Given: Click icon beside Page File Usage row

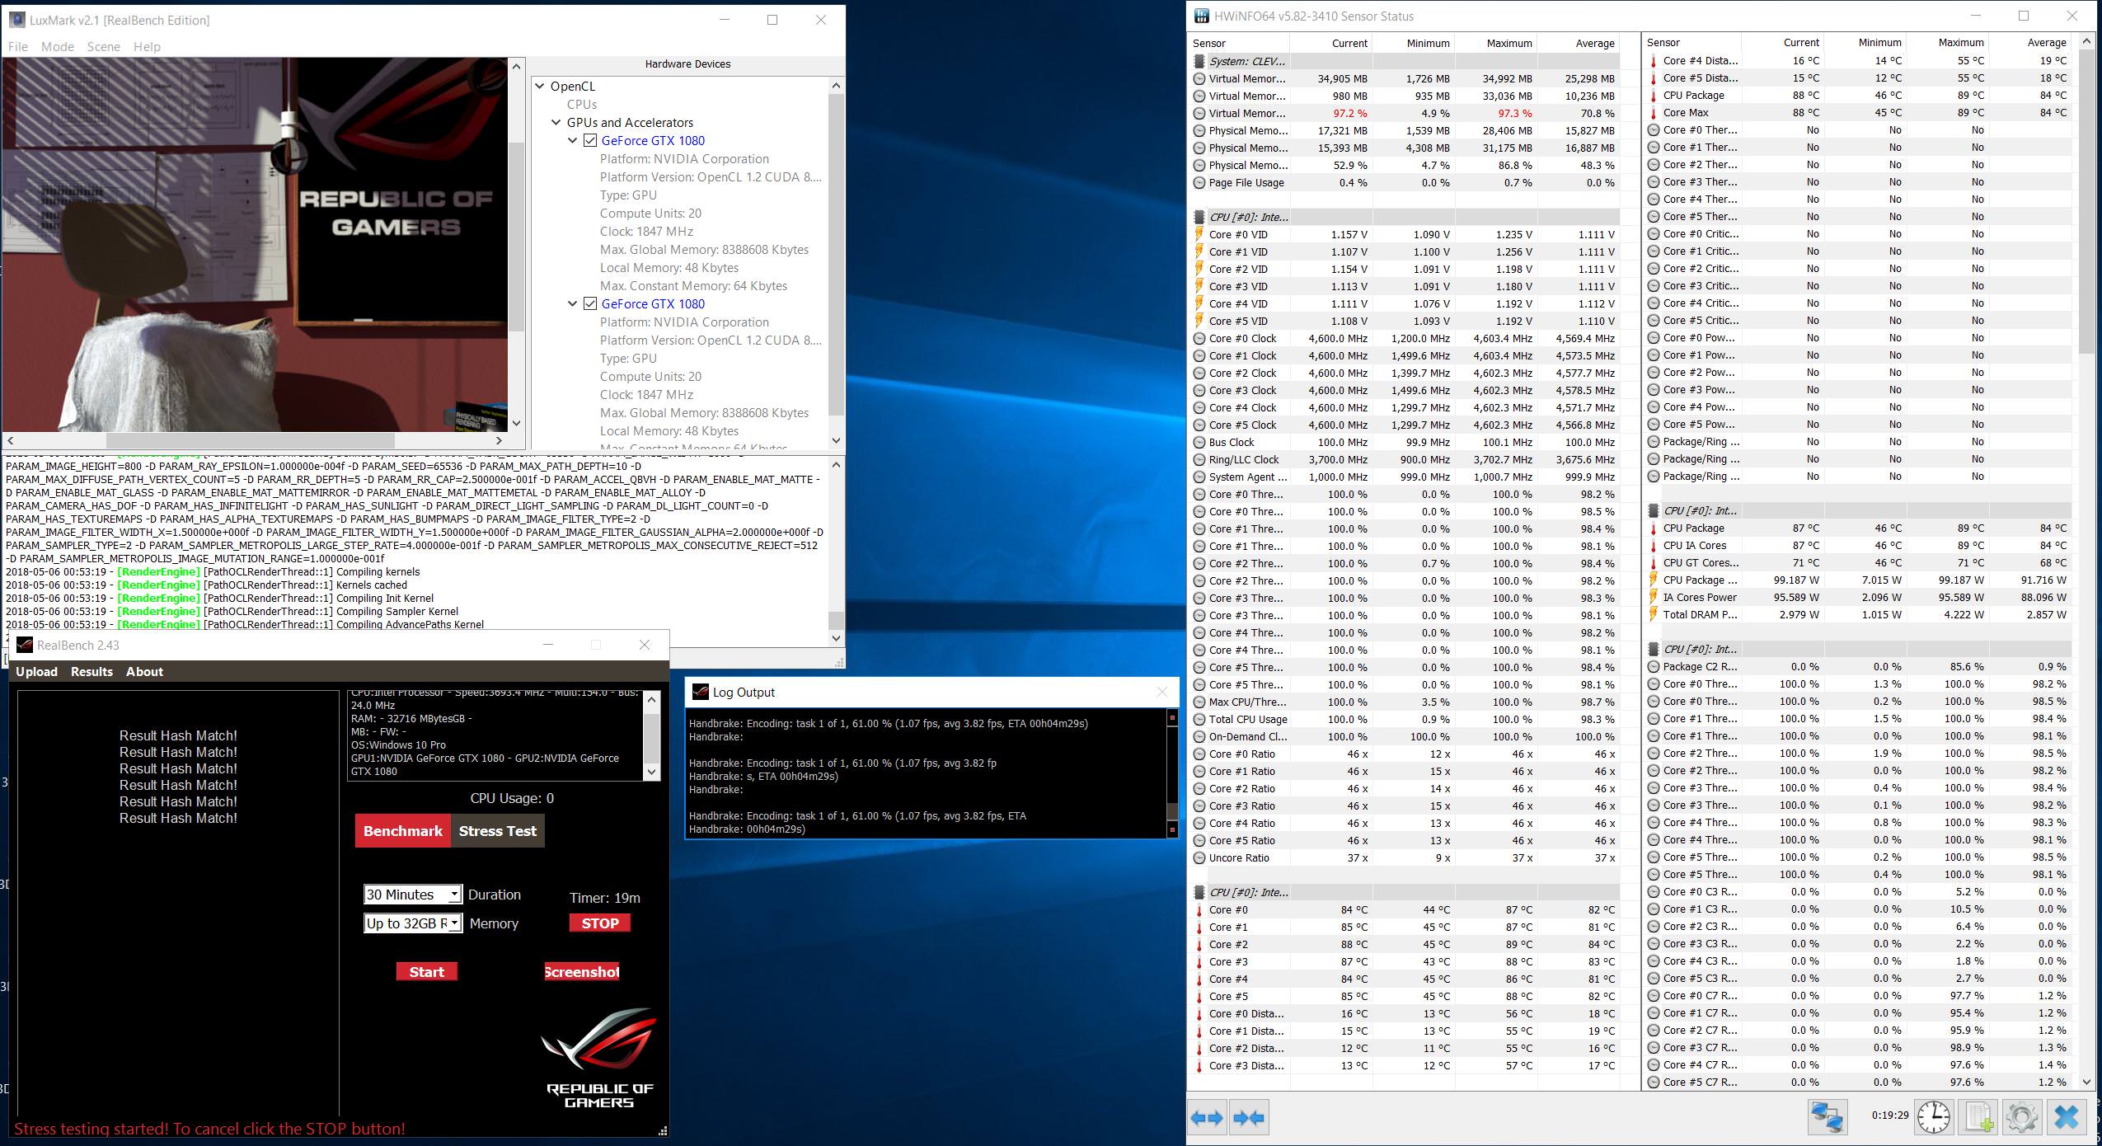Looking at the screenshot, I should point(1199,182).
